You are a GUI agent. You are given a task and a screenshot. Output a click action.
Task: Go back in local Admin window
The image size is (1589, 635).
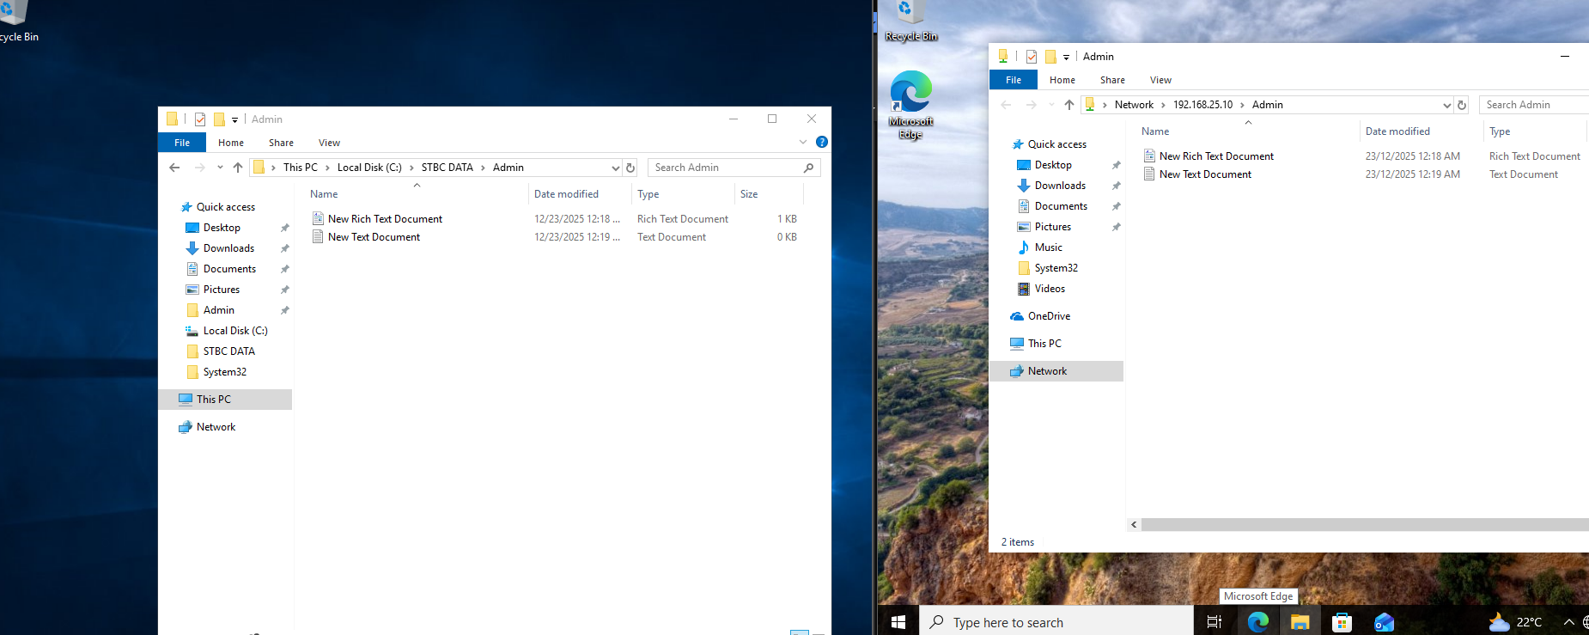point(174,168)
